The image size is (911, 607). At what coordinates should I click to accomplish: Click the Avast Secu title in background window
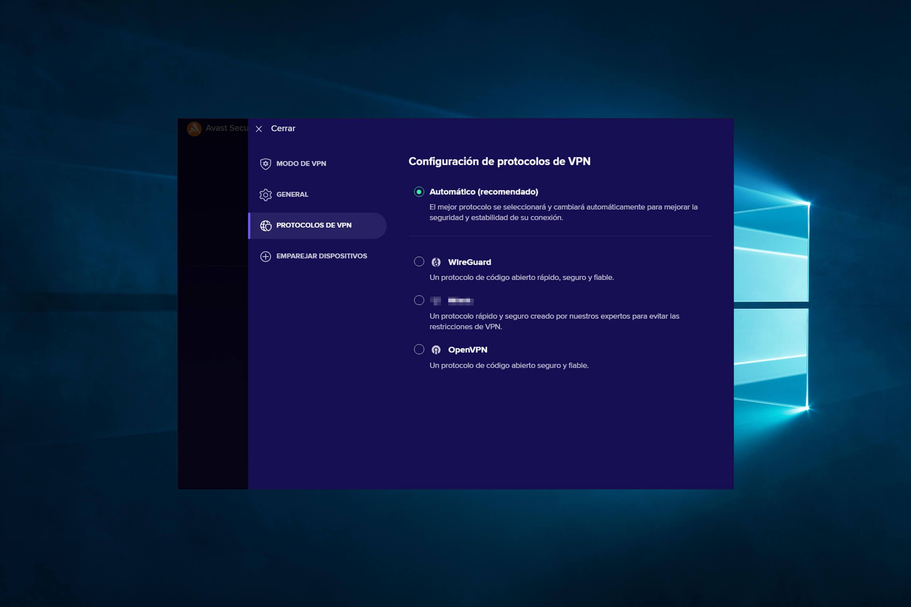click(x=227, y=128)
